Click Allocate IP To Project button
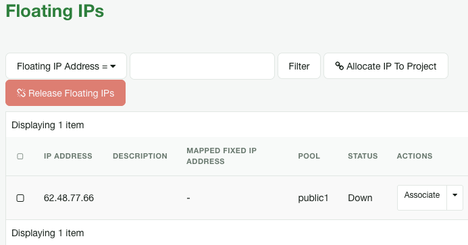The image size is (468, 245). pyautogui.click(x=386, y=66)
